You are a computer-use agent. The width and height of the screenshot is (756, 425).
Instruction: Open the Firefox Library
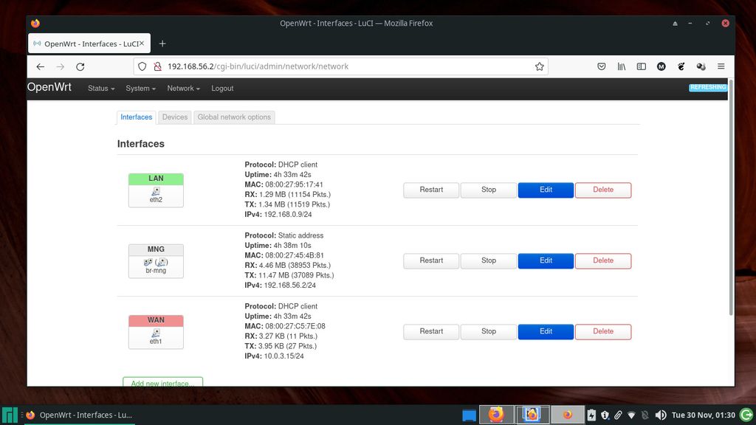(x=622, y=66)
